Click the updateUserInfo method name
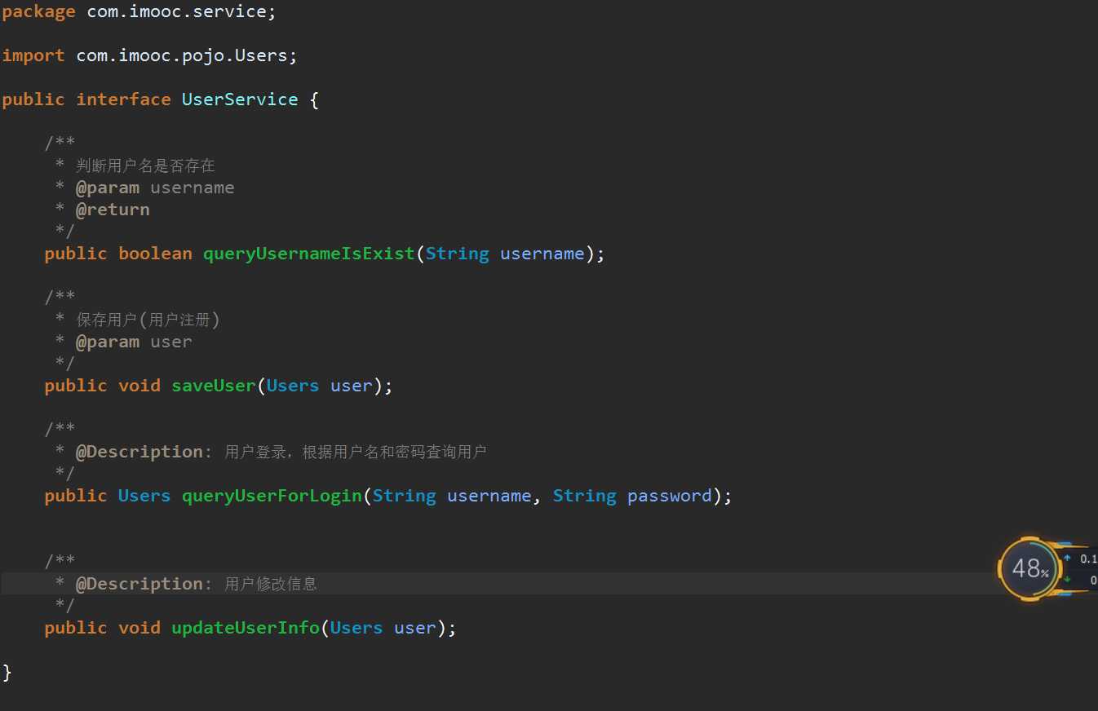1098x711 pixels. [246, 628]
